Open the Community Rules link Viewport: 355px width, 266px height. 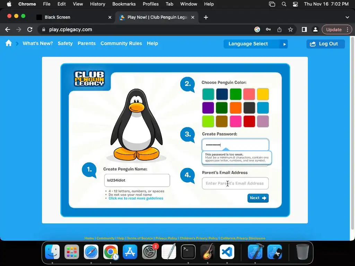click(x=121, y=43)
